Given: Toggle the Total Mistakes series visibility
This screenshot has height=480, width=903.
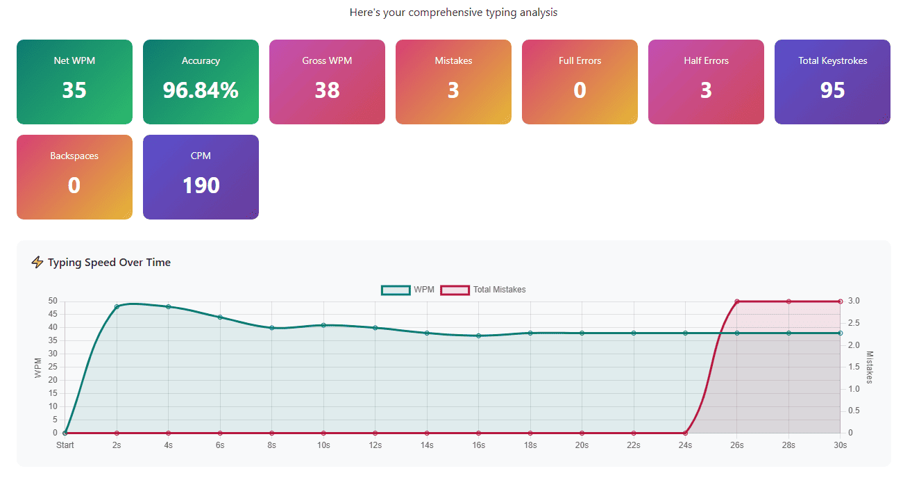Looking at the screenshot, I should (484, 290).
